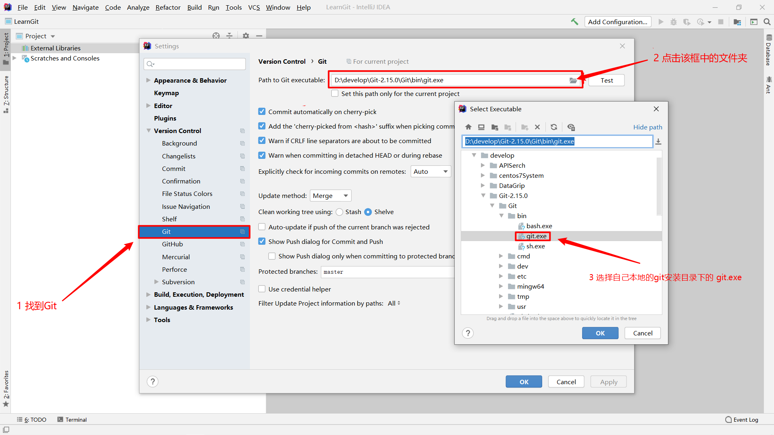Expand Appearance & Behavior settings
Viewport: 774px width, 435px height.
148,80
